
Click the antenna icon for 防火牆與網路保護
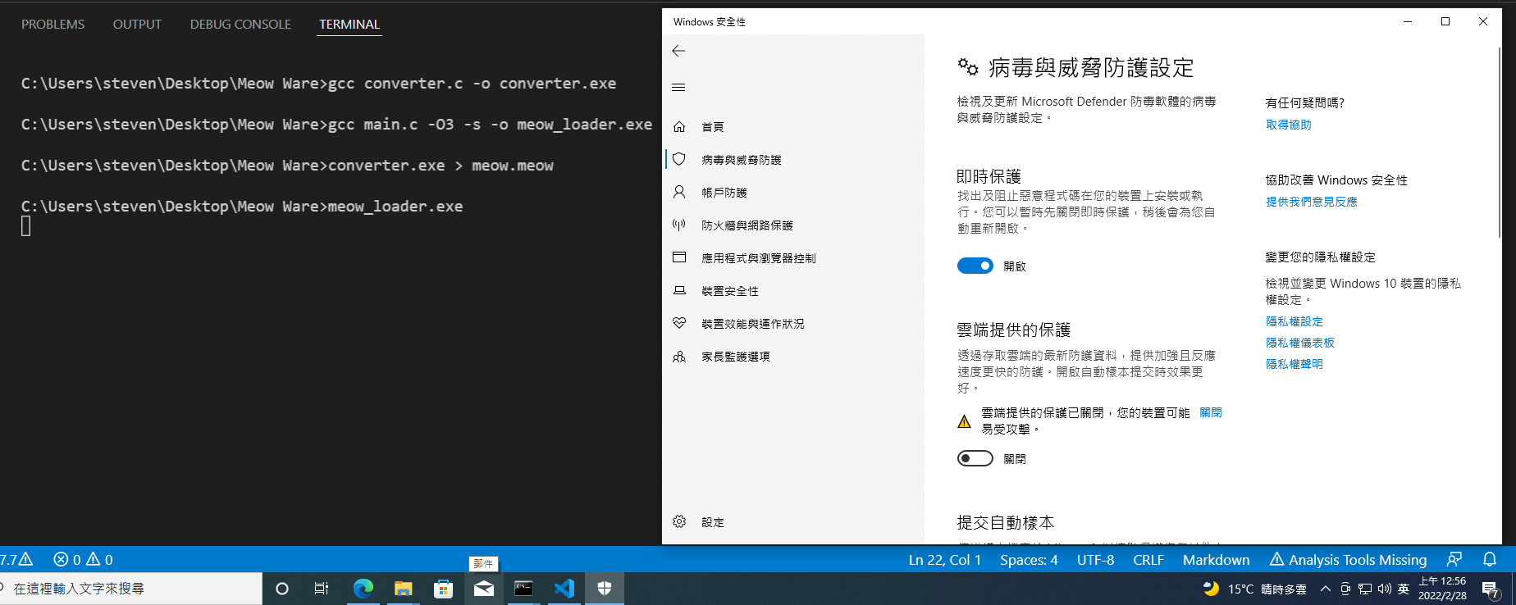pyautogui.click(x=679, y=225)
